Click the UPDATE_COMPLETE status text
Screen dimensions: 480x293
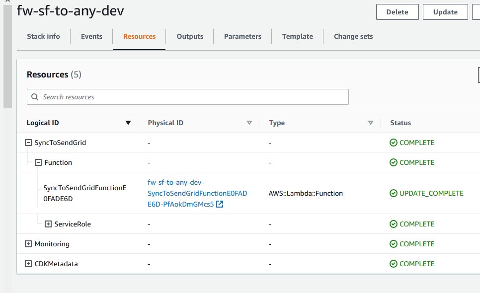pos(431,193)
